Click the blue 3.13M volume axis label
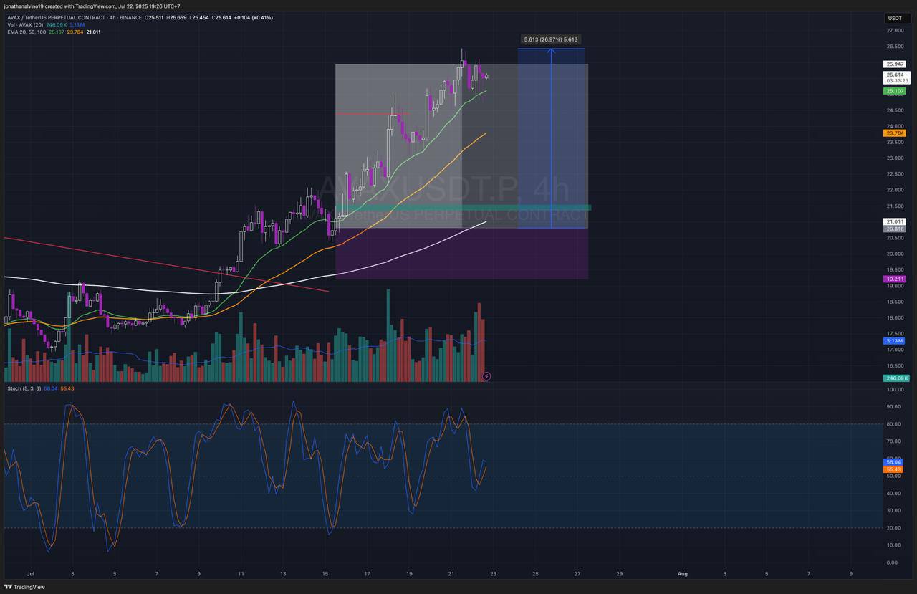Viewport: 917px width, 594px height. [x=895, y=340]
